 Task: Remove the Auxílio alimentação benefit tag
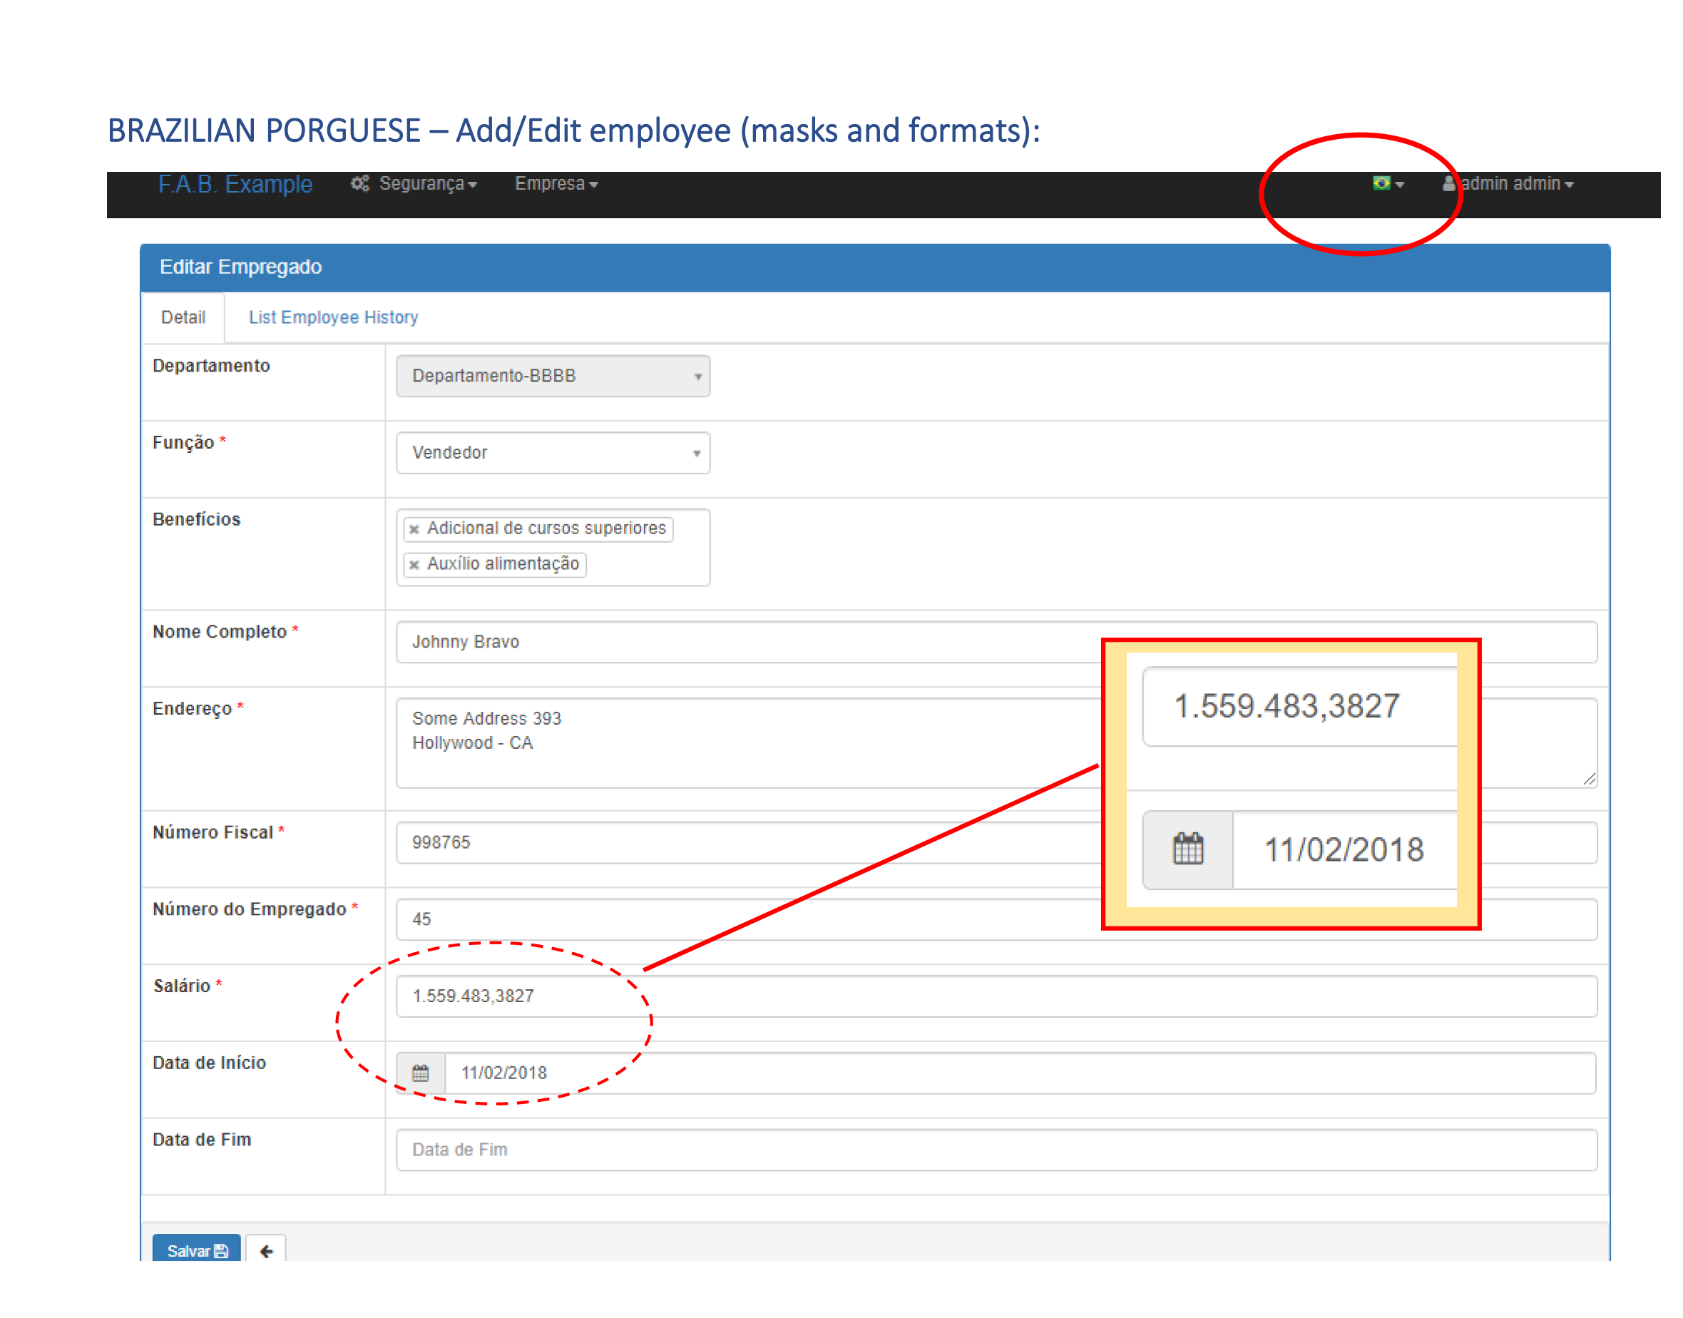[x=414, y=564]
